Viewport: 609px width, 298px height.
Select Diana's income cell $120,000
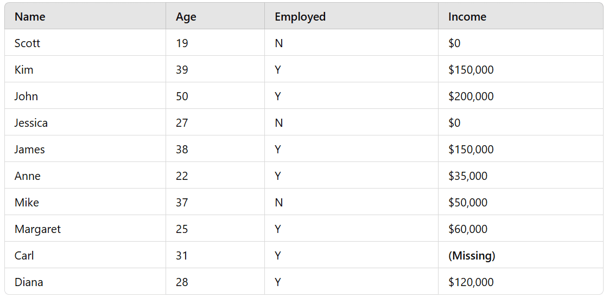click(x=521, y=282)
